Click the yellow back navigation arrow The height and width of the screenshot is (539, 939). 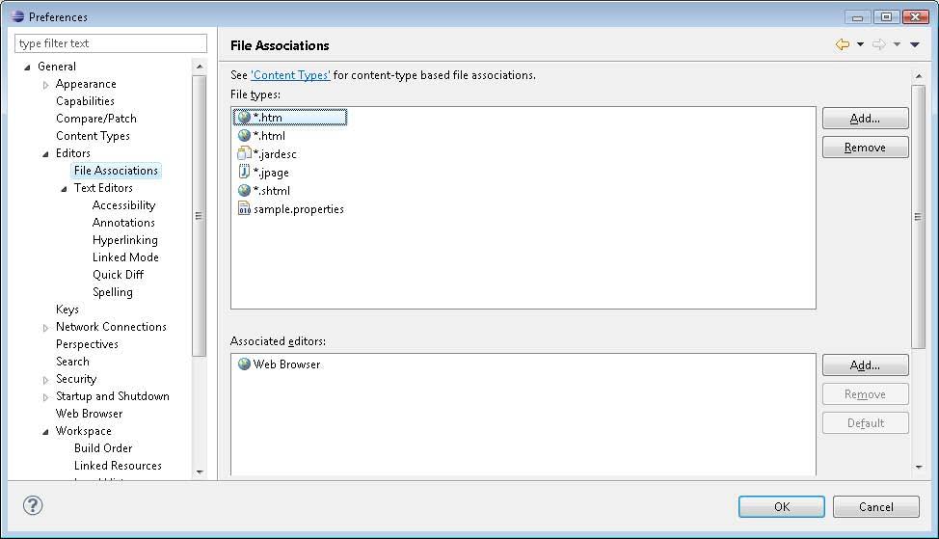coord(842,44)
